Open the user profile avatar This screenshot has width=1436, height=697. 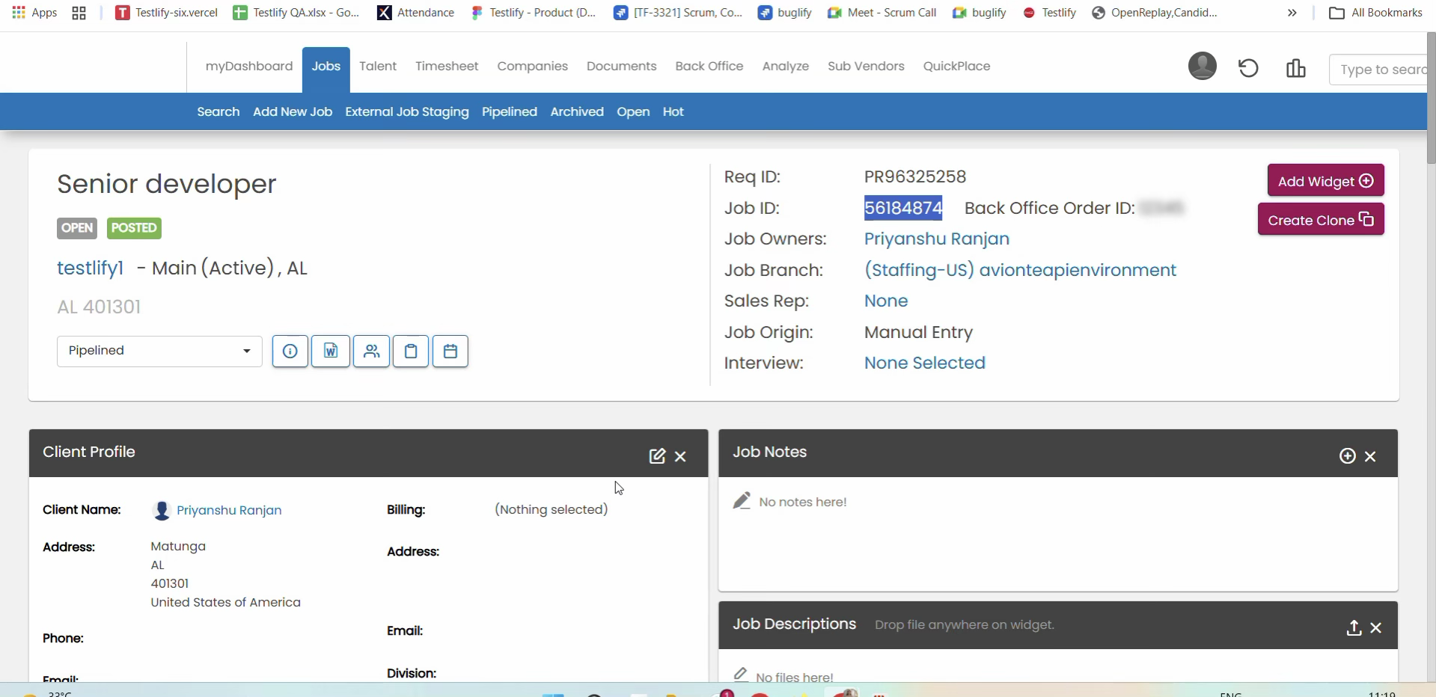1203,66
